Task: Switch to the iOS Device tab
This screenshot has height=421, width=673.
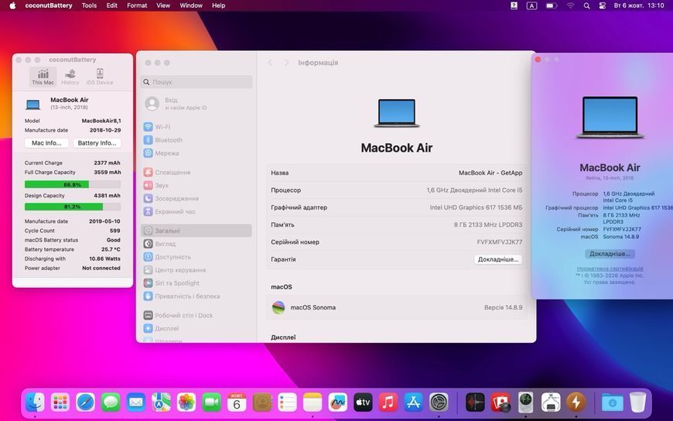Action: 100,77
